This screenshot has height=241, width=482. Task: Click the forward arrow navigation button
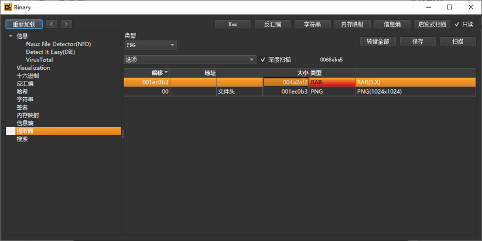(66, 24)
